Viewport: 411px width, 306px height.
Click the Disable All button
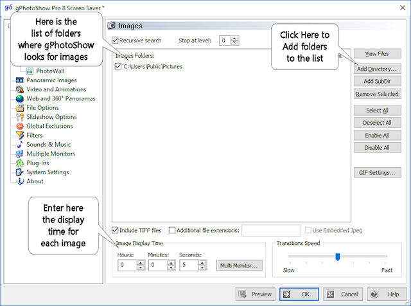(x=377, y=148)
